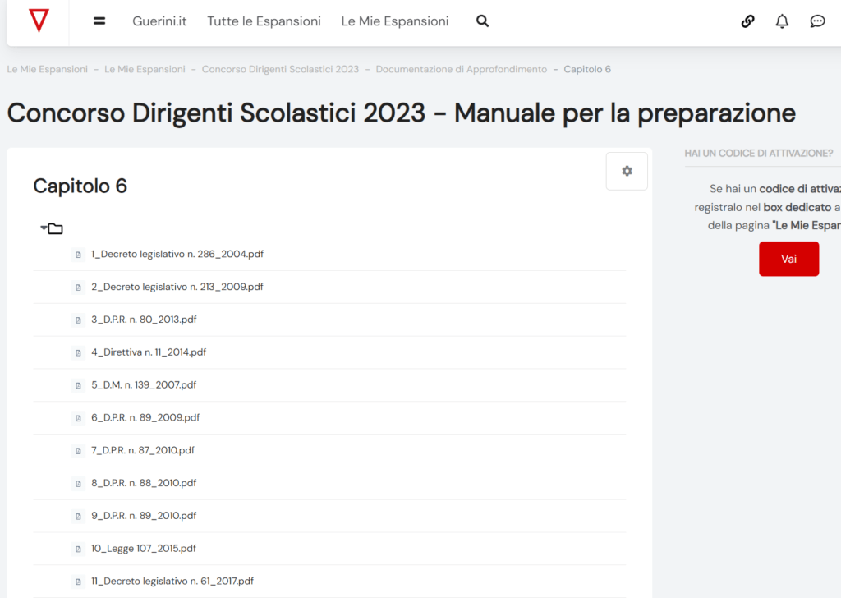
Task: Click Concorso Dirigenti Scolastici 2023 breadcrumb
Action: pos(280,69)
